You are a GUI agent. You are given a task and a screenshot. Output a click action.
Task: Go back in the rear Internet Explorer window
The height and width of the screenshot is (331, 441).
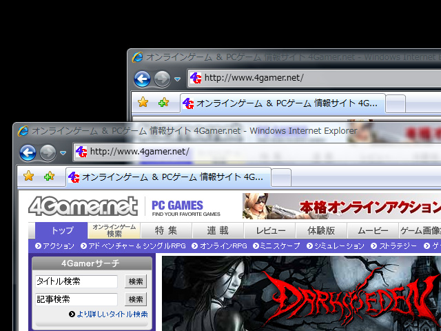pyautogui.click(x=143, y=79)
